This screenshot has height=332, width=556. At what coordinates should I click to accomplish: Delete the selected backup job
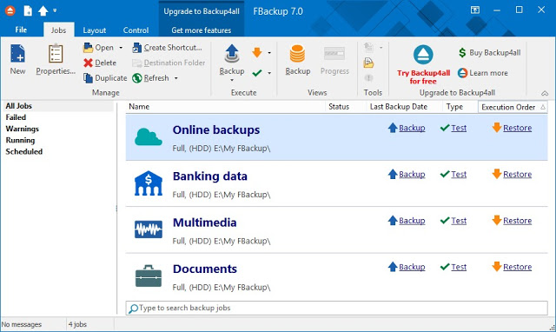click(x=100, y=63)
